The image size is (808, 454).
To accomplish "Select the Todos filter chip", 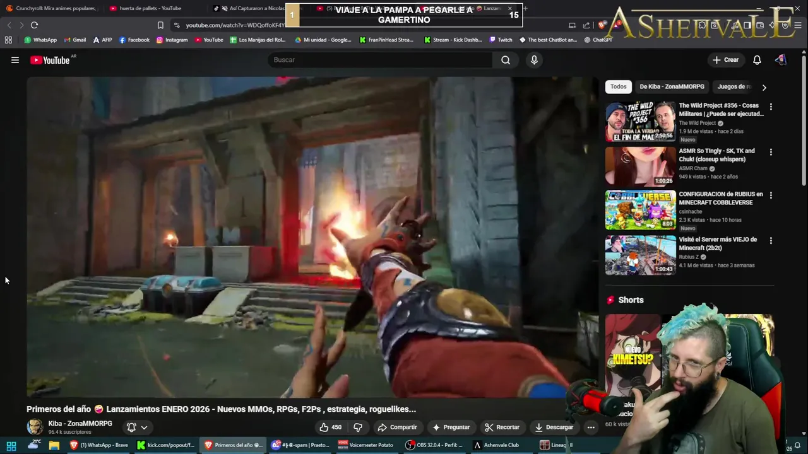I will pyautogui.click(x=619, y=86).
